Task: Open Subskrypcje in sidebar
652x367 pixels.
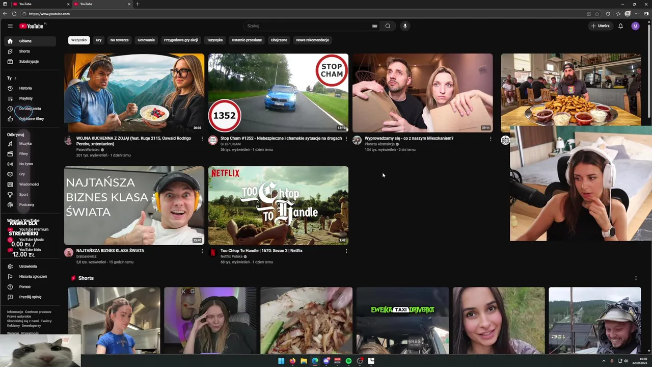Action: (31, 61)
